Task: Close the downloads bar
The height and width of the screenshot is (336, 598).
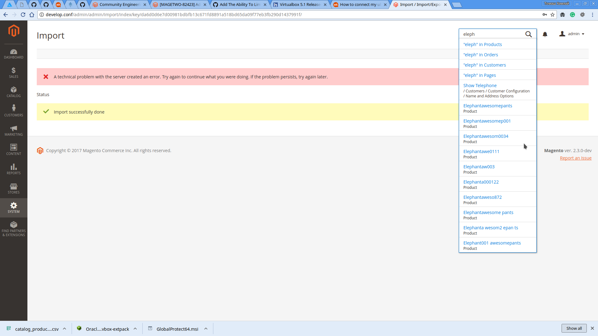Action: pos(592,328)
